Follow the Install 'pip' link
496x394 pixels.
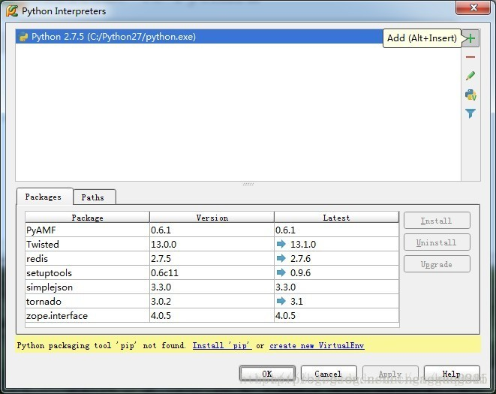click(222, 345)
